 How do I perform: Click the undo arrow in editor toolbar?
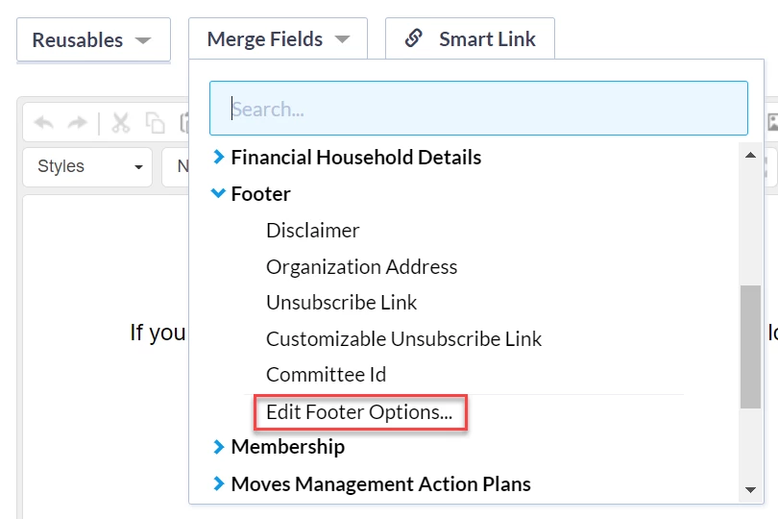pyautogui.click(x=44, y=122)
